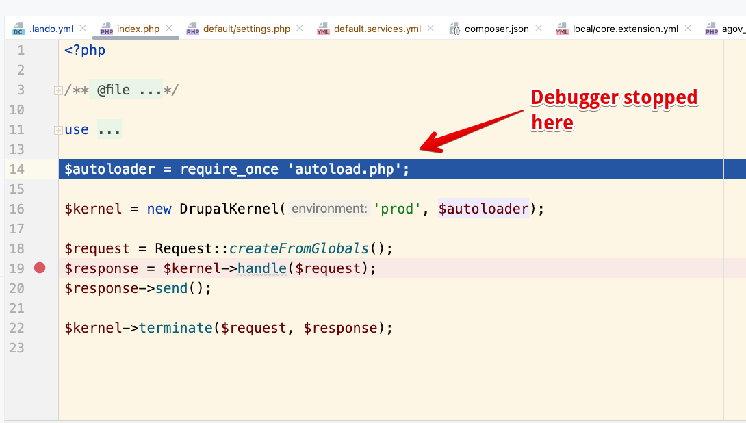The image size is (746, 423).
Task: Select the index.php tab
Action: point(138,29)
